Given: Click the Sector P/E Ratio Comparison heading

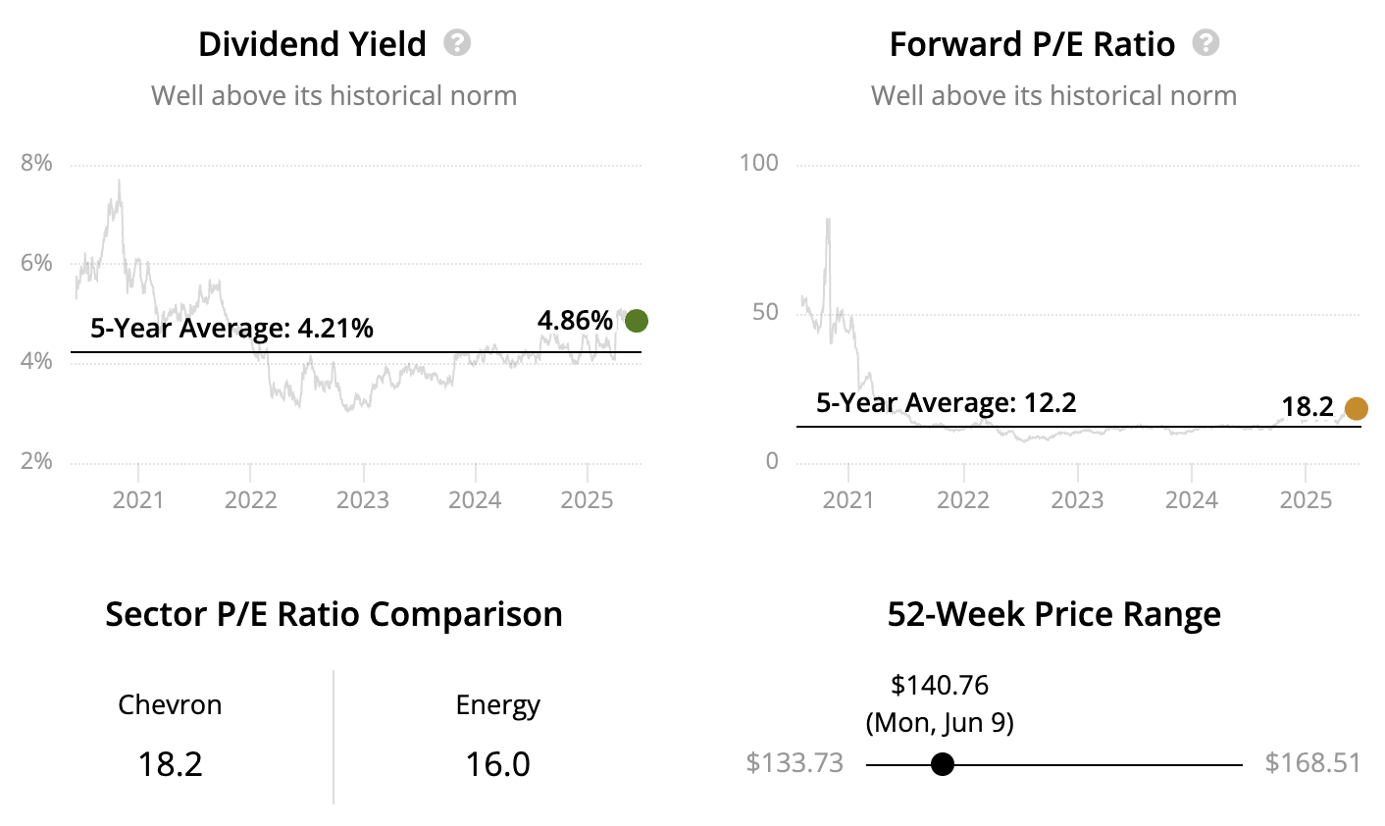Looking at the screenshot, I should (333, 615).
